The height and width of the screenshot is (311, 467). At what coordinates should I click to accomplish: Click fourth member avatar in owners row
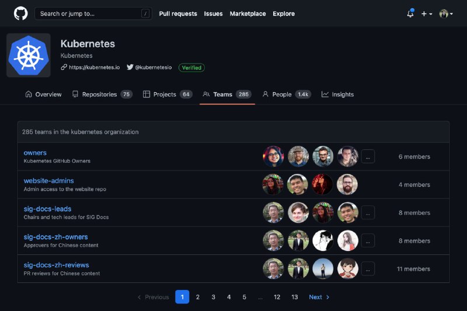(x=347, y=156)
